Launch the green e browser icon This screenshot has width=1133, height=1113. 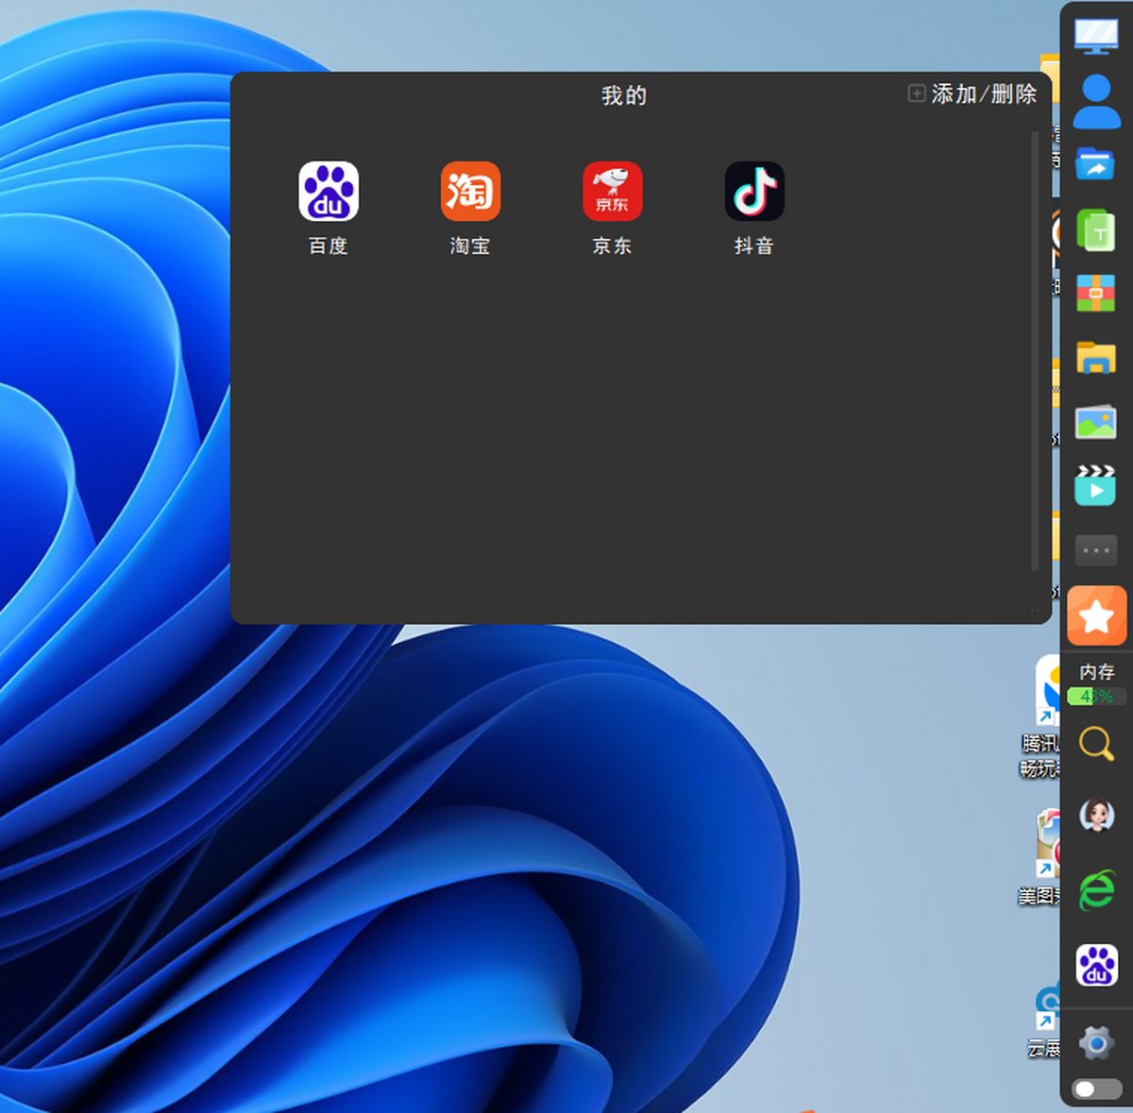pyautogui.click(x=1096, y=890)
